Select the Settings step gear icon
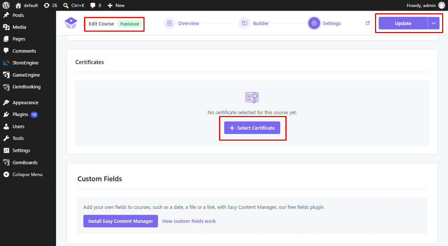 pos(314,23)
